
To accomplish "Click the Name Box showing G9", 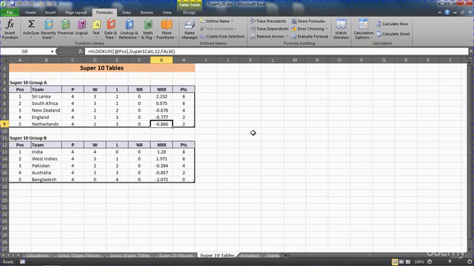I will tap(24, 52).
